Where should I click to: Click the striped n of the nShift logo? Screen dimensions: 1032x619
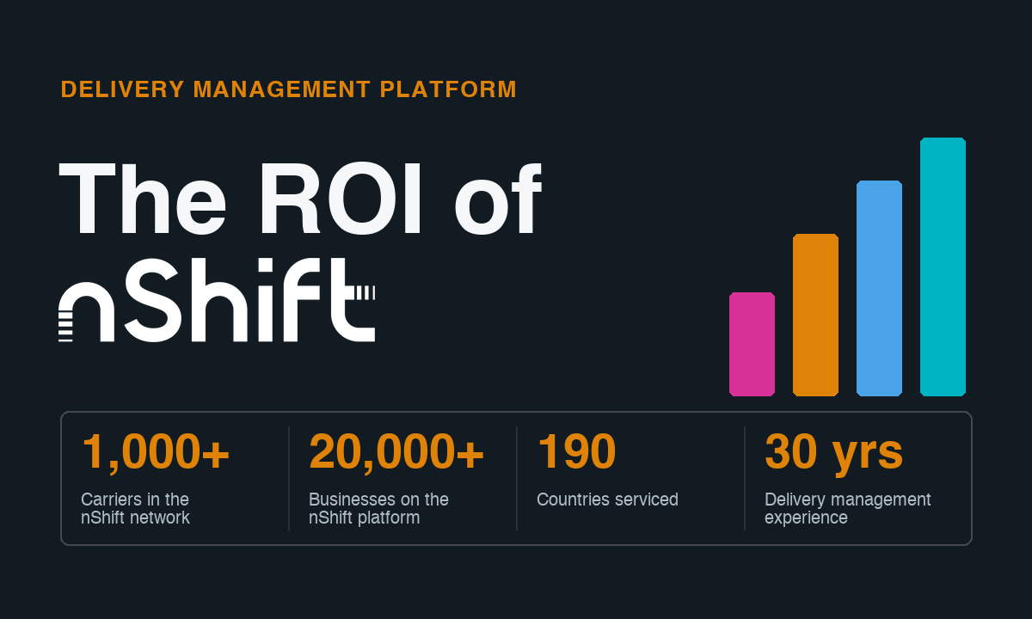click(87, 312)
